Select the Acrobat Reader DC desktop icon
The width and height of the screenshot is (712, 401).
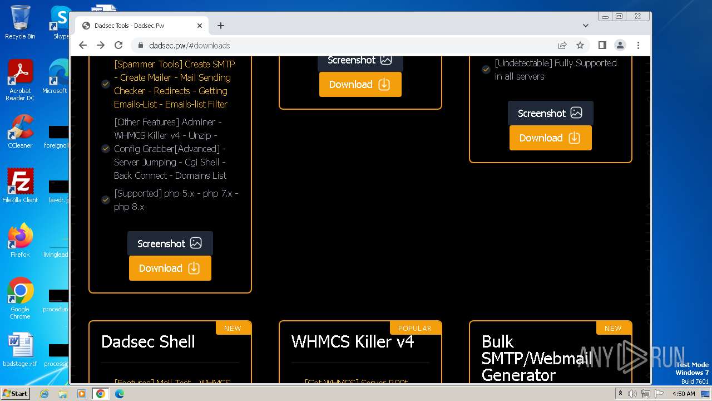point(20,80)
